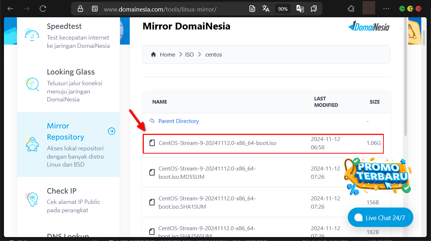Click the circled arrow next to Mirror Repository
Screen dimensions: 431x241
(112, 131)
